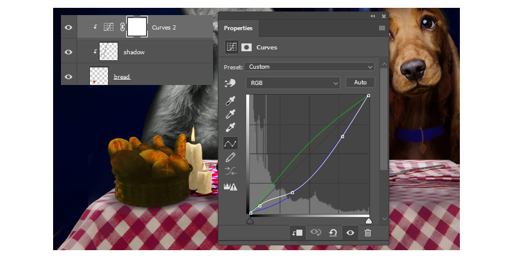The image size is (513, 258).
Task: Select the on-image adjustment hand tool
Action: [x=230, y=83]
